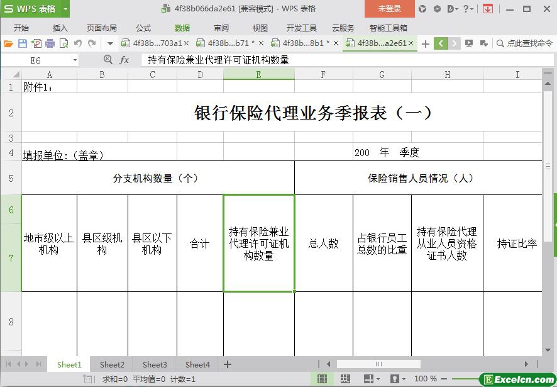This screenshot has height=387, width=557.
Task: Click the formula bar magnifier icon
Action: pos(108,60)
